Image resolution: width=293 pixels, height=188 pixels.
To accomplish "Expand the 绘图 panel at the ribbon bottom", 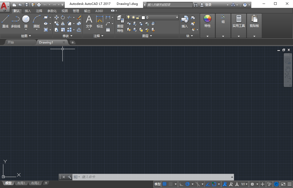I will coord(26,36).
